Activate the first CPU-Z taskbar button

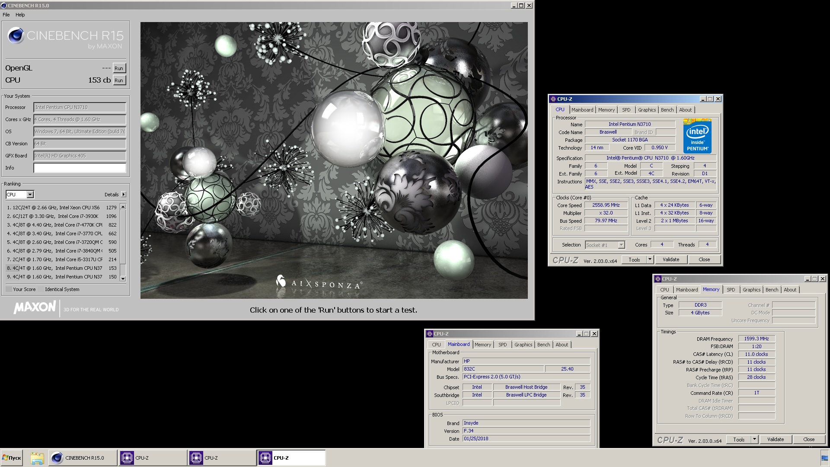(x=153, y=457)
